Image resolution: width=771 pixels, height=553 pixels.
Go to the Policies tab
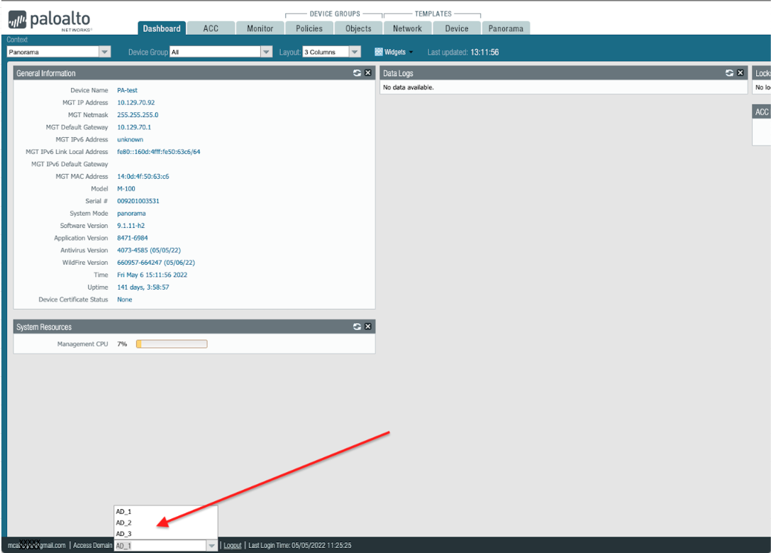tap(309, 28)
